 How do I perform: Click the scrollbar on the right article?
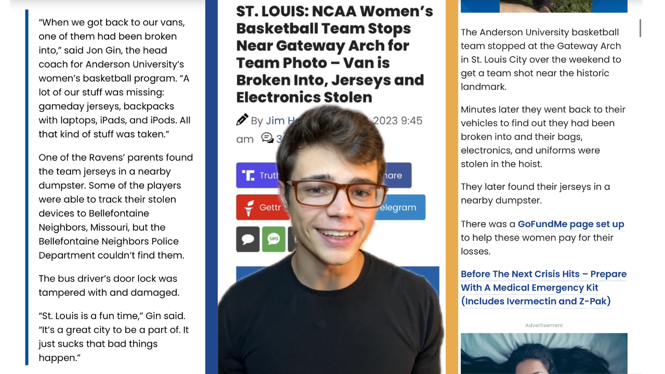click(640, 28)
